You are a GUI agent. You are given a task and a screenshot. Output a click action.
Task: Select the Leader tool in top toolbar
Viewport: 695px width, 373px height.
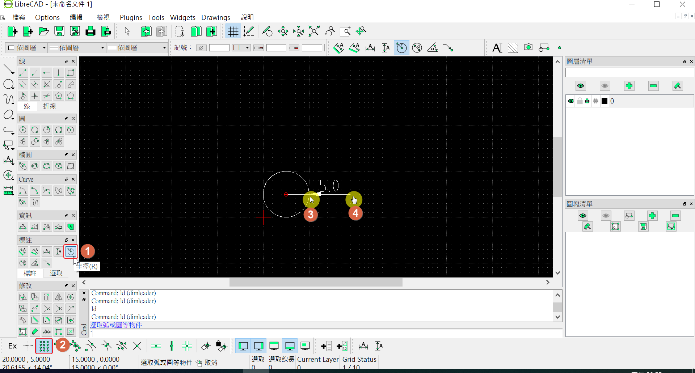448,48
